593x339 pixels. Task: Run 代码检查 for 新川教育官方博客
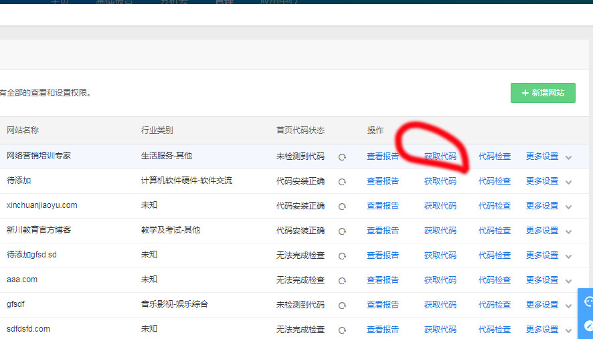(495, 231)
